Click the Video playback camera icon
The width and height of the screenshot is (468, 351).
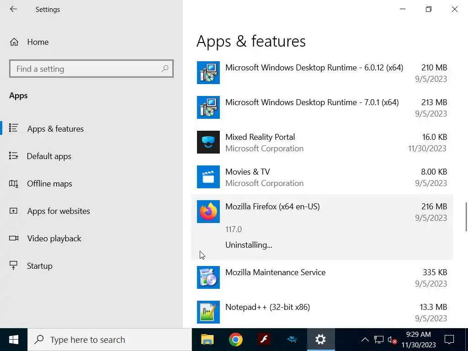click(x=13, y=238)
